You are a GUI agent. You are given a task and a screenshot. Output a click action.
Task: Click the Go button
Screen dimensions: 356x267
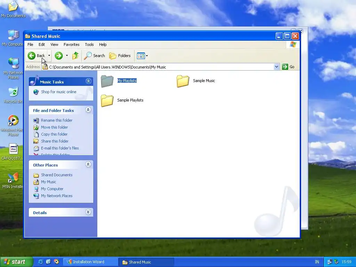(288, 67)
